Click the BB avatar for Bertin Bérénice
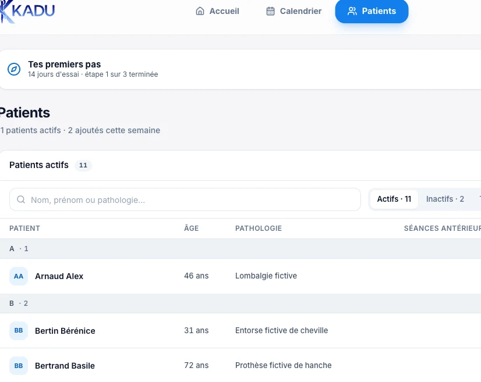Screen dimensions: 481x382 (19, 330)
